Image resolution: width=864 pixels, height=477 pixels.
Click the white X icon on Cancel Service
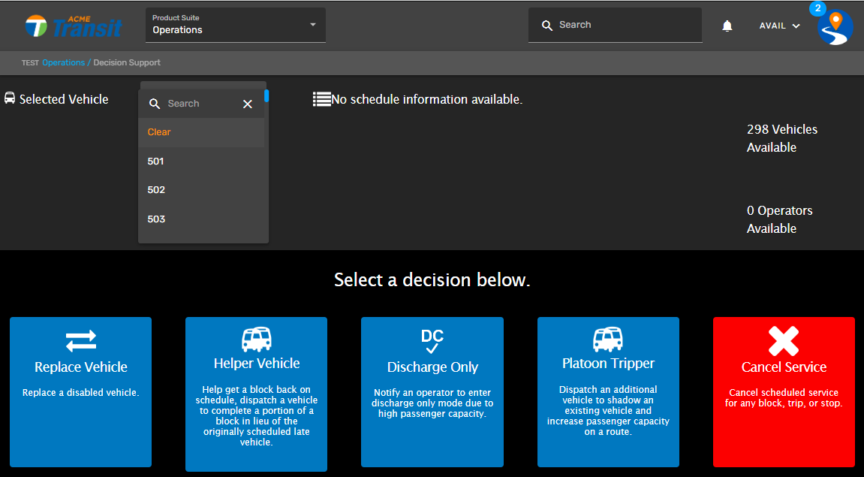click(784, 341)
